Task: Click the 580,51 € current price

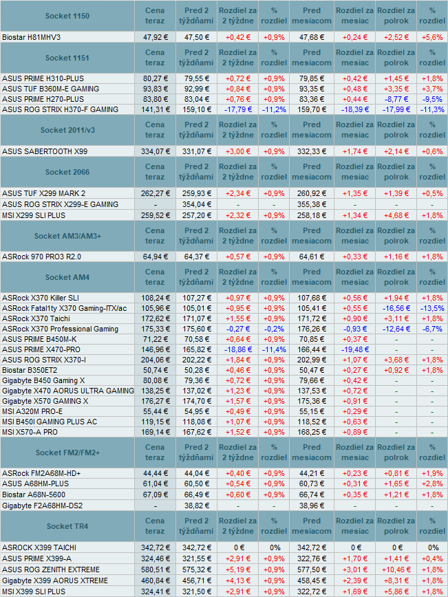Action: (x=155, y=569)
